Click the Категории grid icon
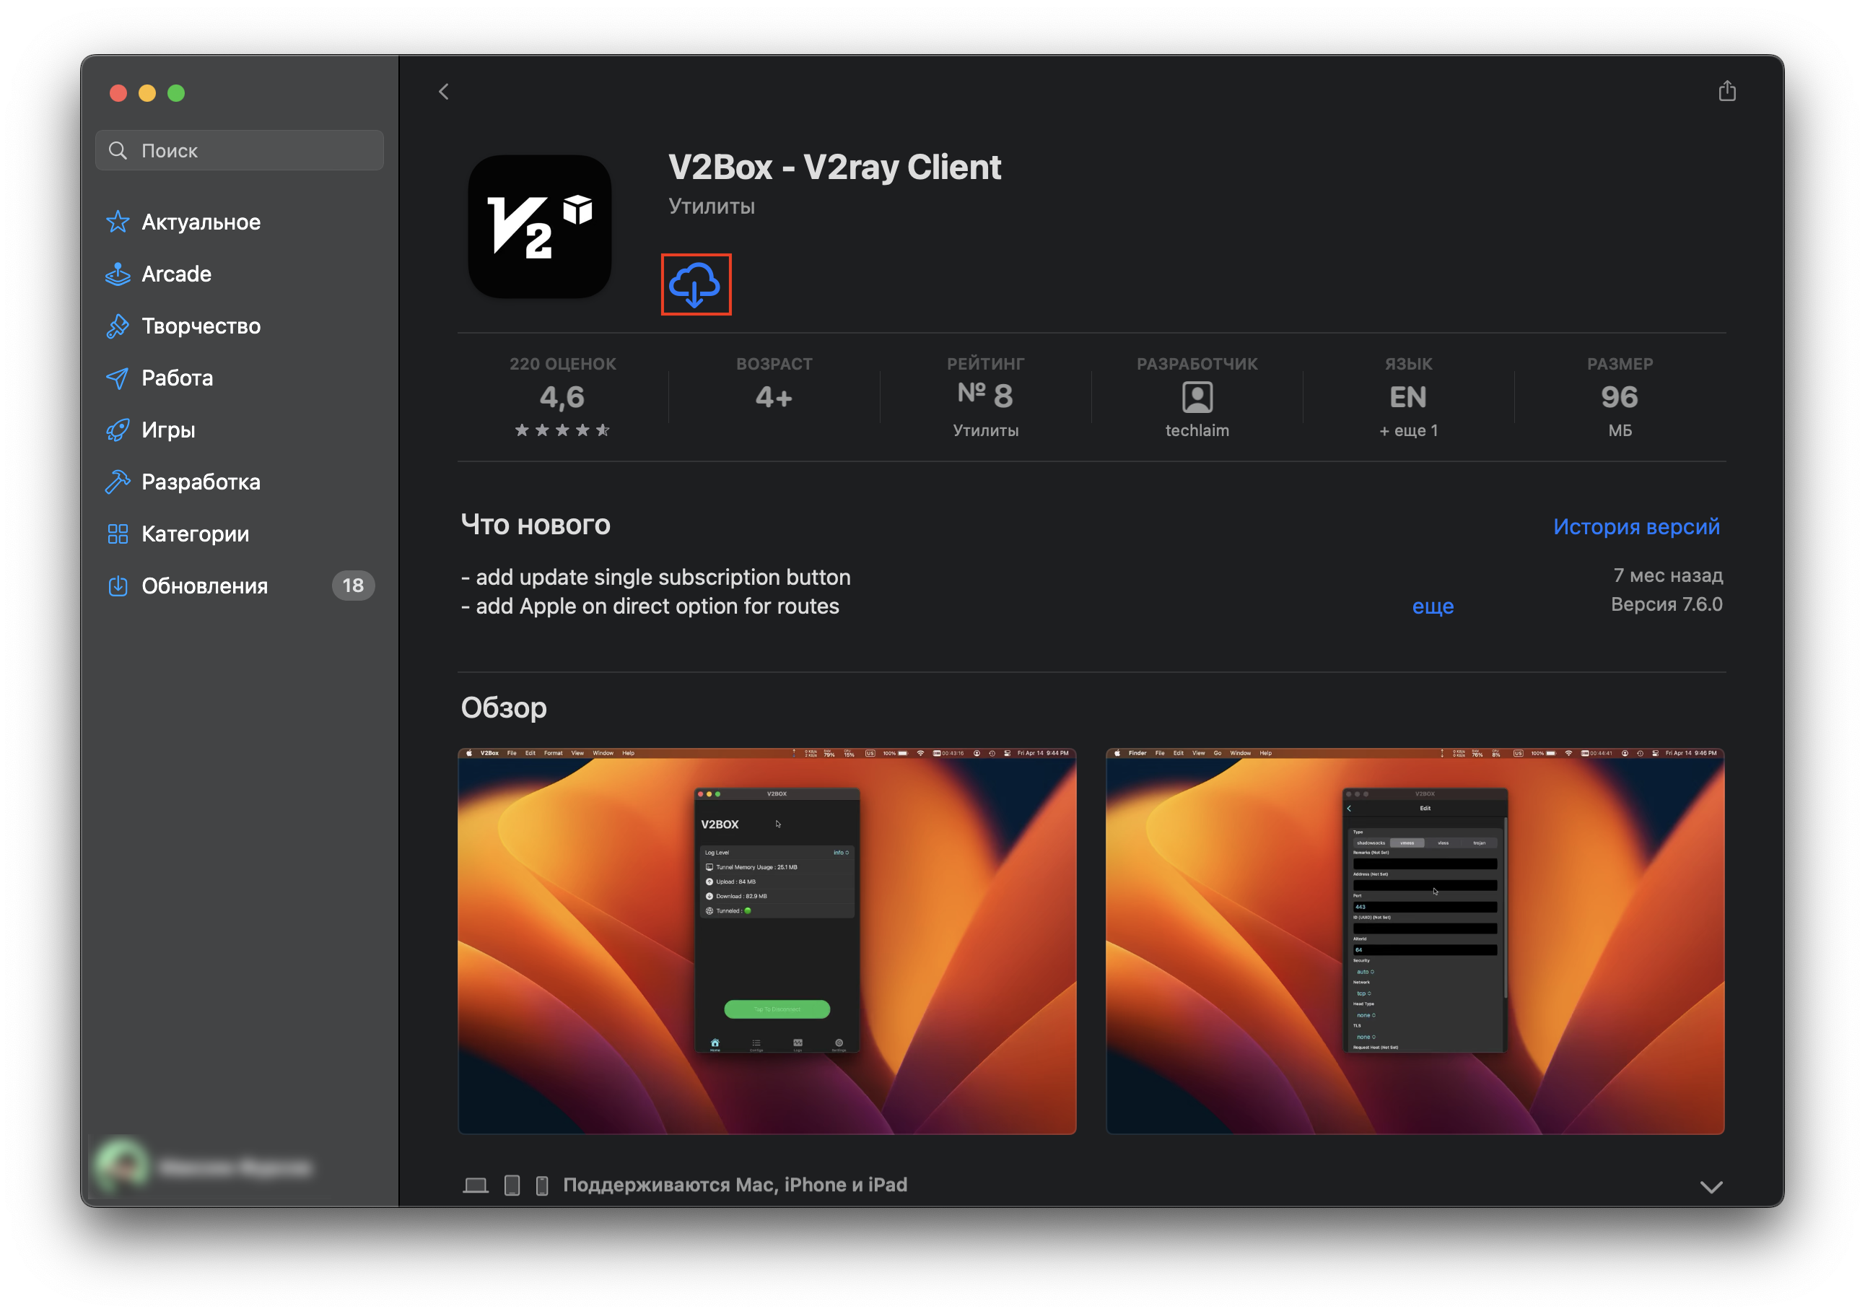Image resolution: width=1865 pixels, height=1314 pixels. pyautogui.click(x=118, y=534)
